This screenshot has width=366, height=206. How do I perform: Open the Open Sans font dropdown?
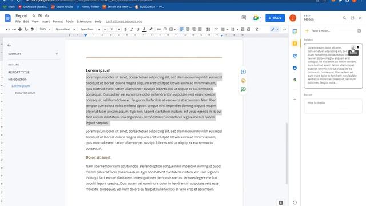90,29
